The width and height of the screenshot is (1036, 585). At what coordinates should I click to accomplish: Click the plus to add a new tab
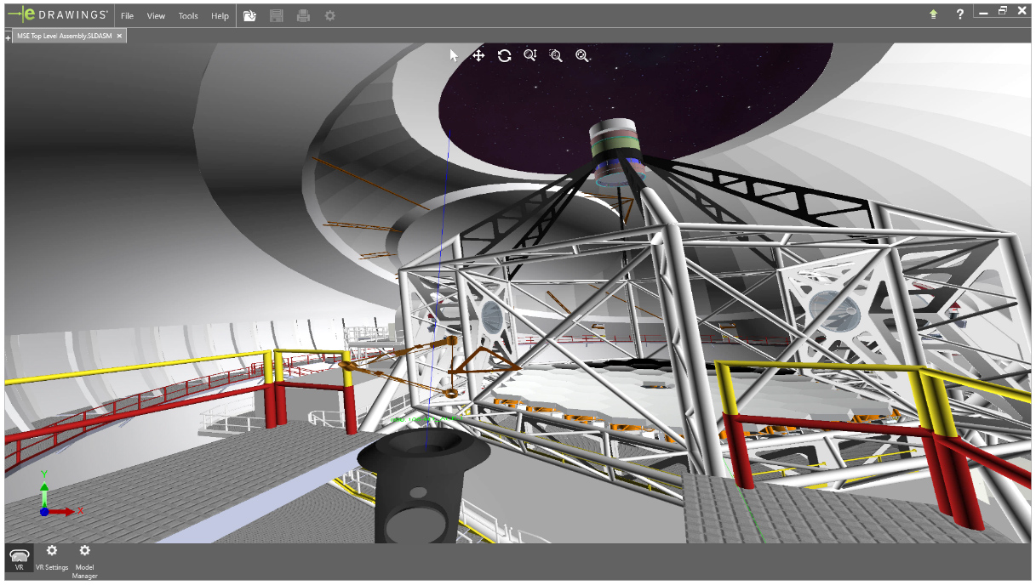[7, 37]
